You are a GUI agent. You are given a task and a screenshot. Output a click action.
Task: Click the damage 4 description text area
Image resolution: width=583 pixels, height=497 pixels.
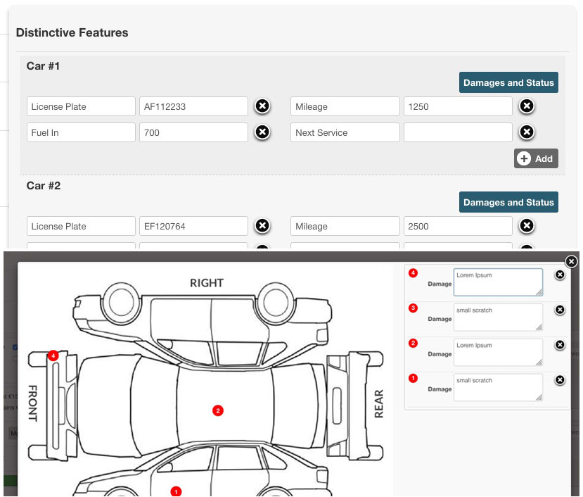[498, 282]
